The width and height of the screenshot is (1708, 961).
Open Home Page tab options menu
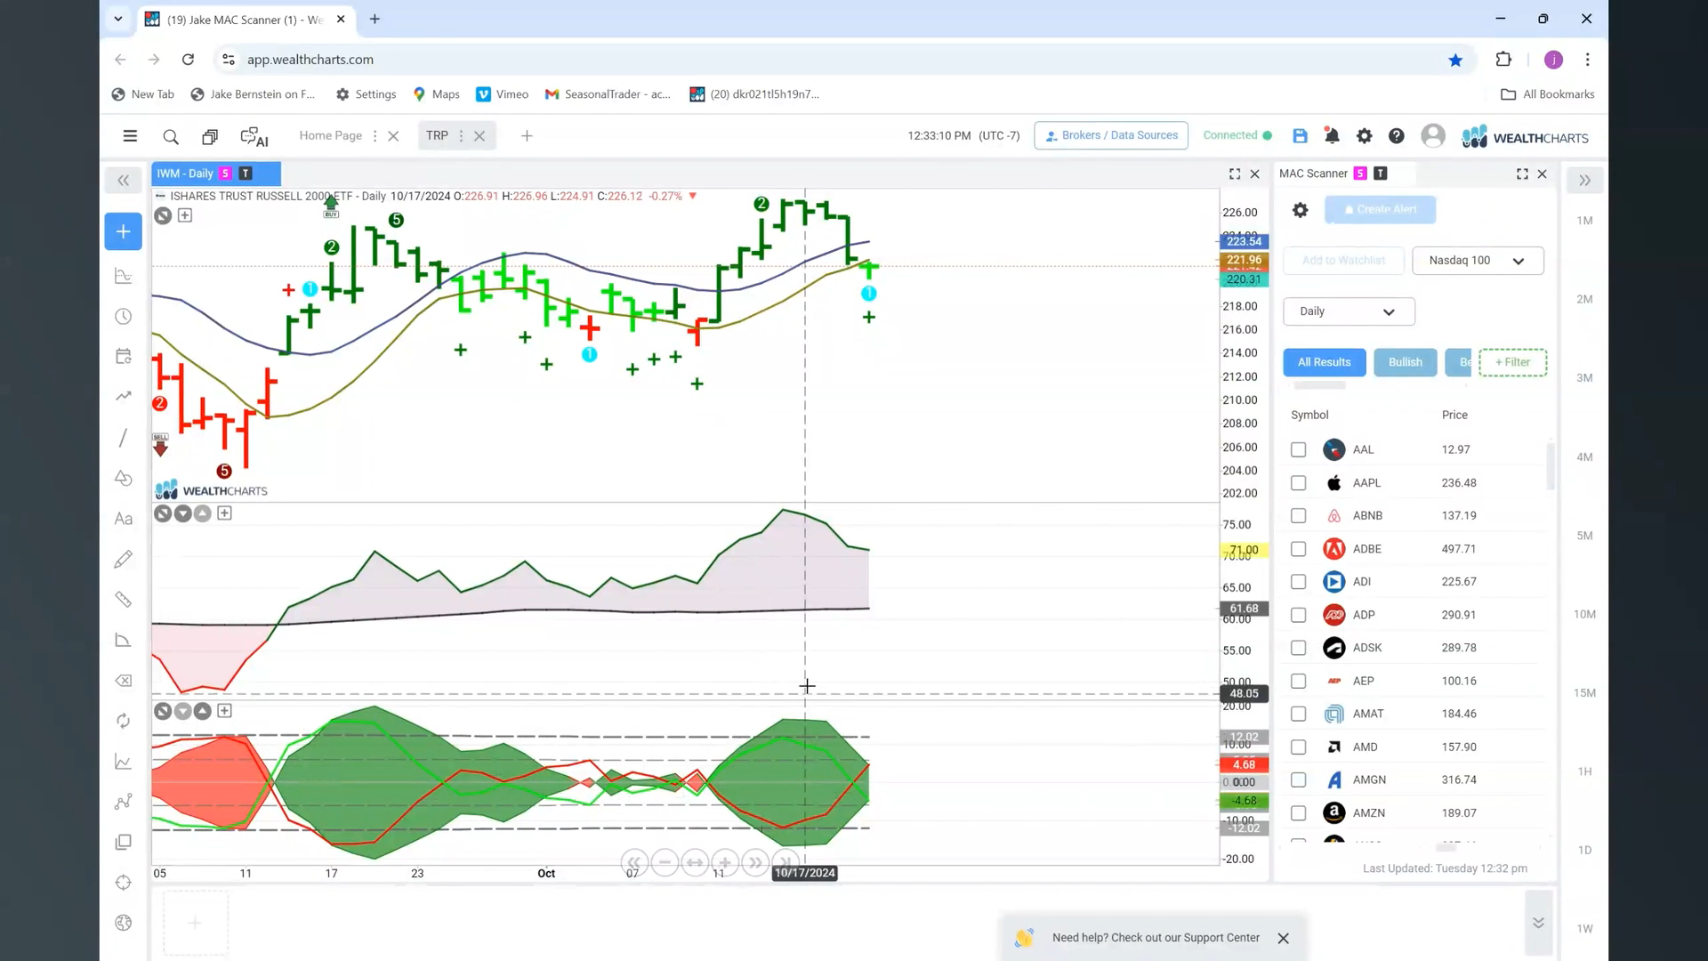point(375,136)
